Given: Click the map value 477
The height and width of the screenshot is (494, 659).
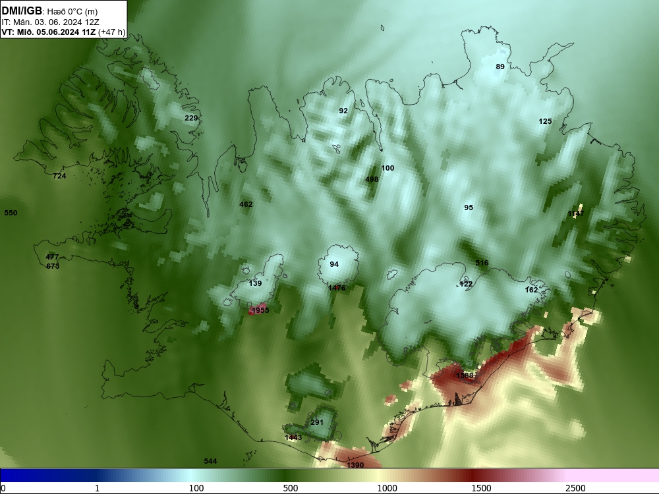Looking at the screenshot, I should coord(52,257).
